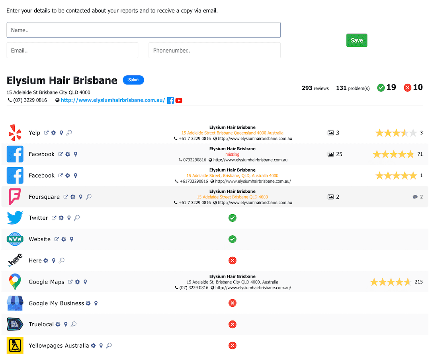Click the Yellowpages Australia logo
Viewport: 430px width, 356px height.
(15, 346)
